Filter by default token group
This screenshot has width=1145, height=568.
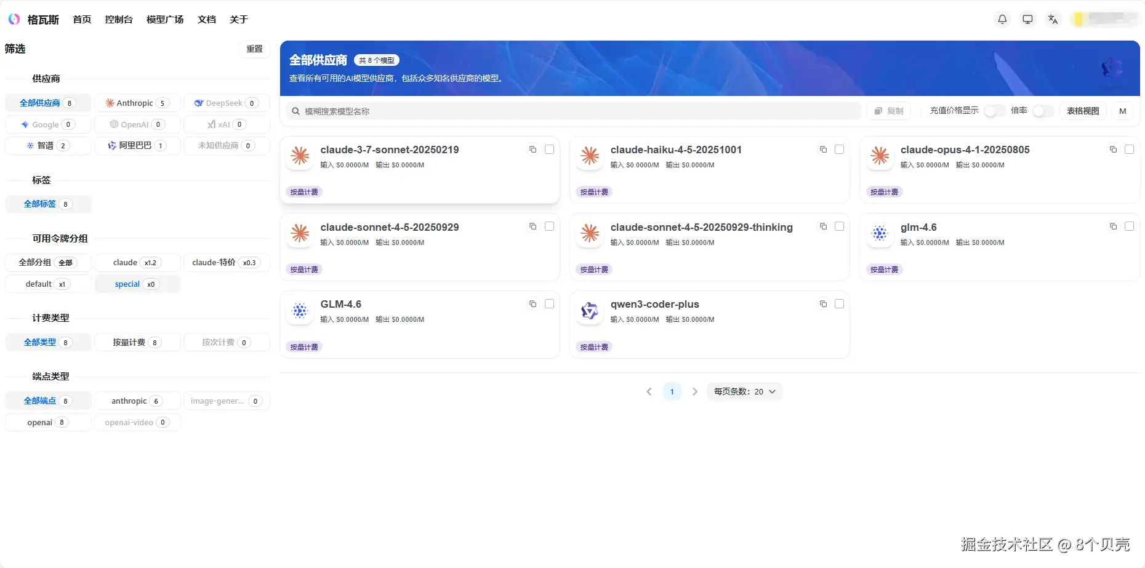[48, 284]
